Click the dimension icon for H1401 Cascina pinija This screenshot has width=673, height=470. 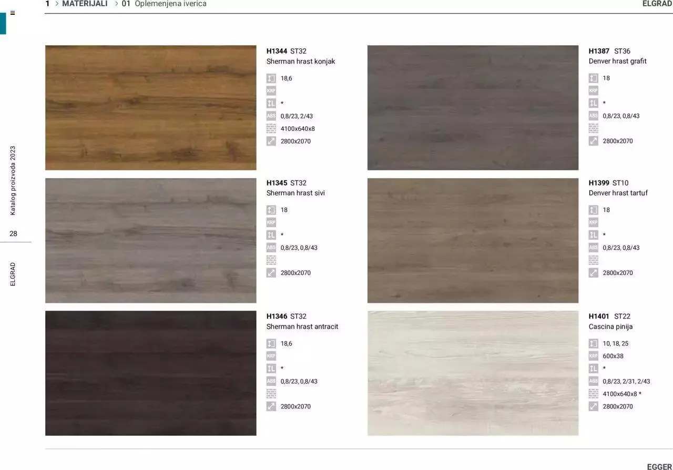pyautogui.click(x=593, y=406)
